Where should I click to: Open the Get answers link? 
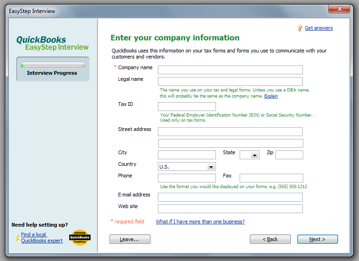[319, 28]
